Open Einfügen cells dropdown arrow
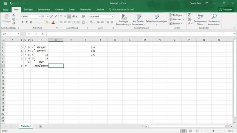This screenshot has height=133, width=237. tap(184, 15)
